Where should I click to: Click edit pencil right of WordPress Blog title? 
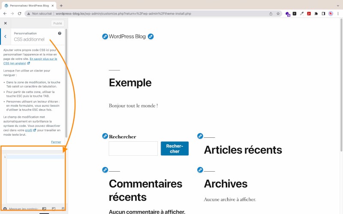150,37
